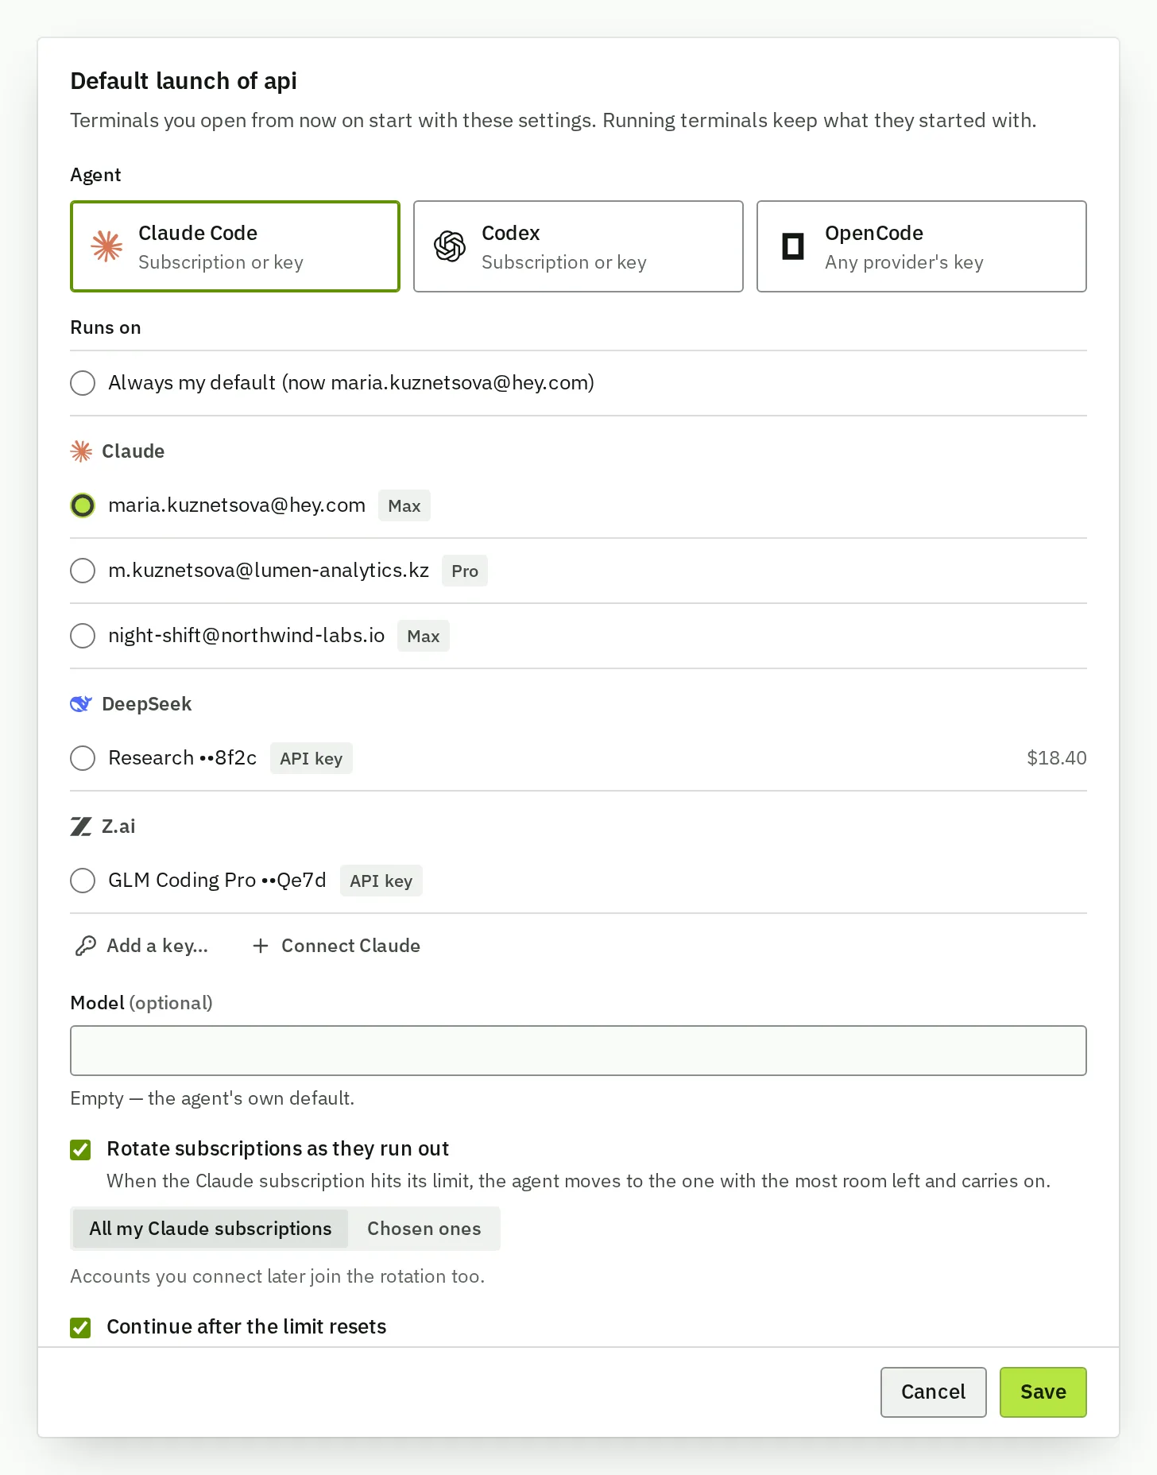The image size is (1157, 1475).
Task: Click the 'Runs on' label
Action: [x=106, y=327]
